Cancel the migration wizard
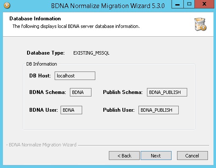216x168 pixels. pyautogui.click(x=192, y=156)
